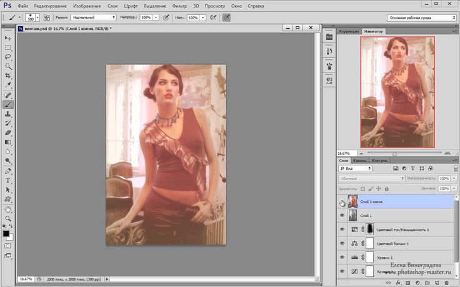Image resolution: width=460 pixels, height=287 pixels.
Task: Toggle visibility of Цветовой баланс 1 layer
Action: (x=342, y=244)
